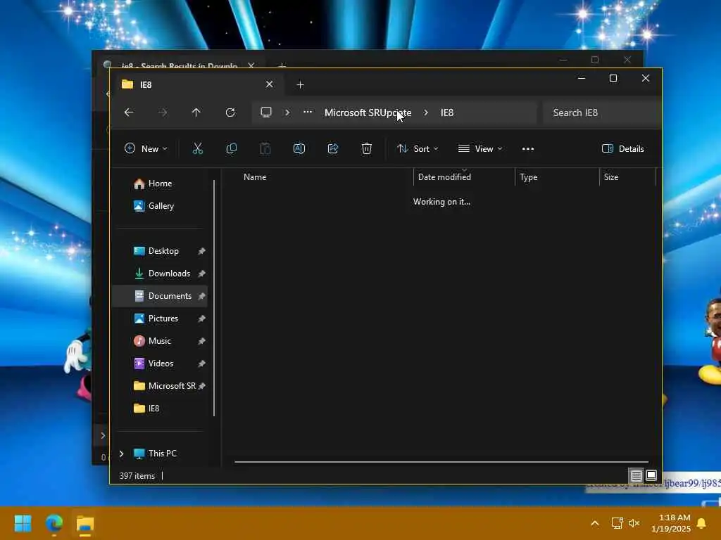Screen dimensions: 721x540
Task: Click the pin icon beside Music
Action: [201, 341]
